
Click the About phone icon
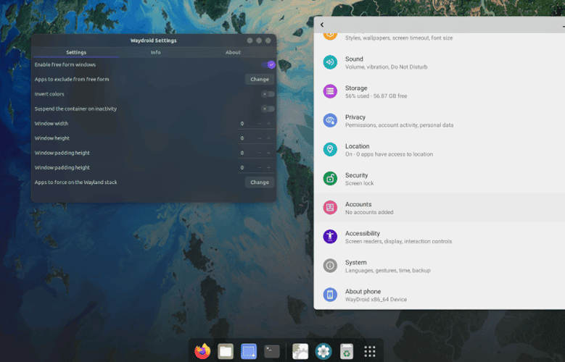coord(330,295)
